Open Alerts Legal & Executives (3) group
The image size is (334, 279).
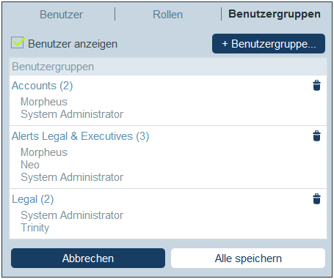(80, 136)
